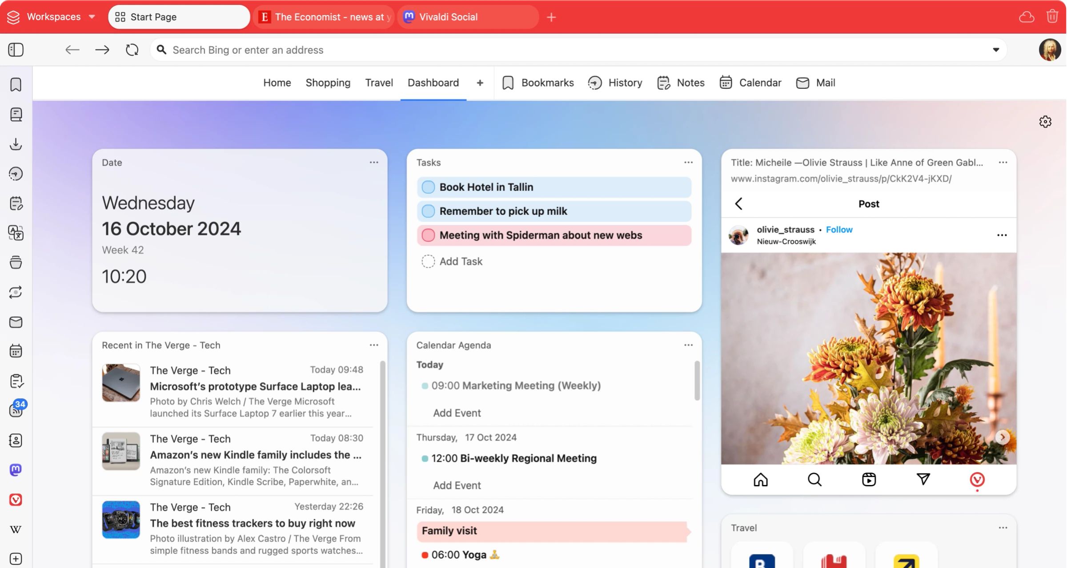Open the dashboard settings gear
This screenshot has width=1067, height=568.
pyautogui.click(x=1046, y=121)
